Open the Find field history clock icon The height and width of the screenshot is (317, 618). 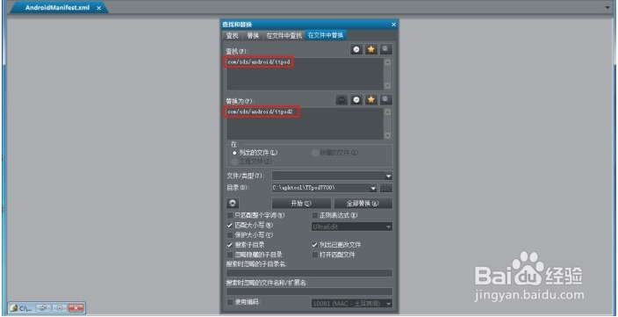coord(356,50)
